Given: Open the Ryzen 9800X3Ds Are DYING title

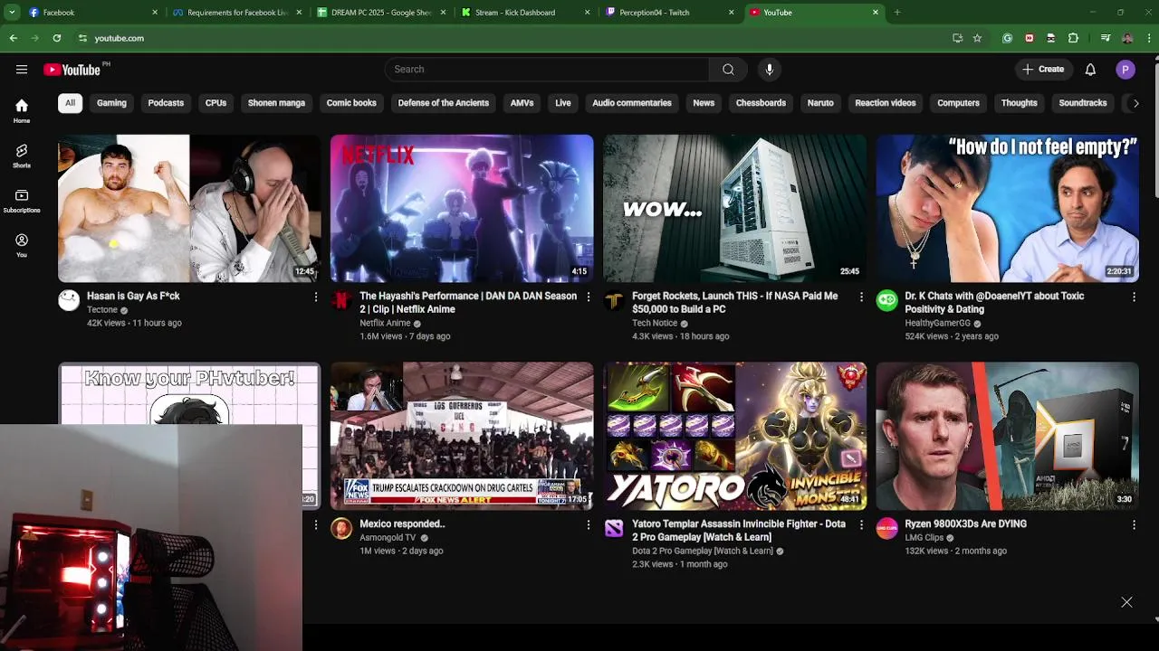Looking at the screenshot, I should click(x=965, y=524).
